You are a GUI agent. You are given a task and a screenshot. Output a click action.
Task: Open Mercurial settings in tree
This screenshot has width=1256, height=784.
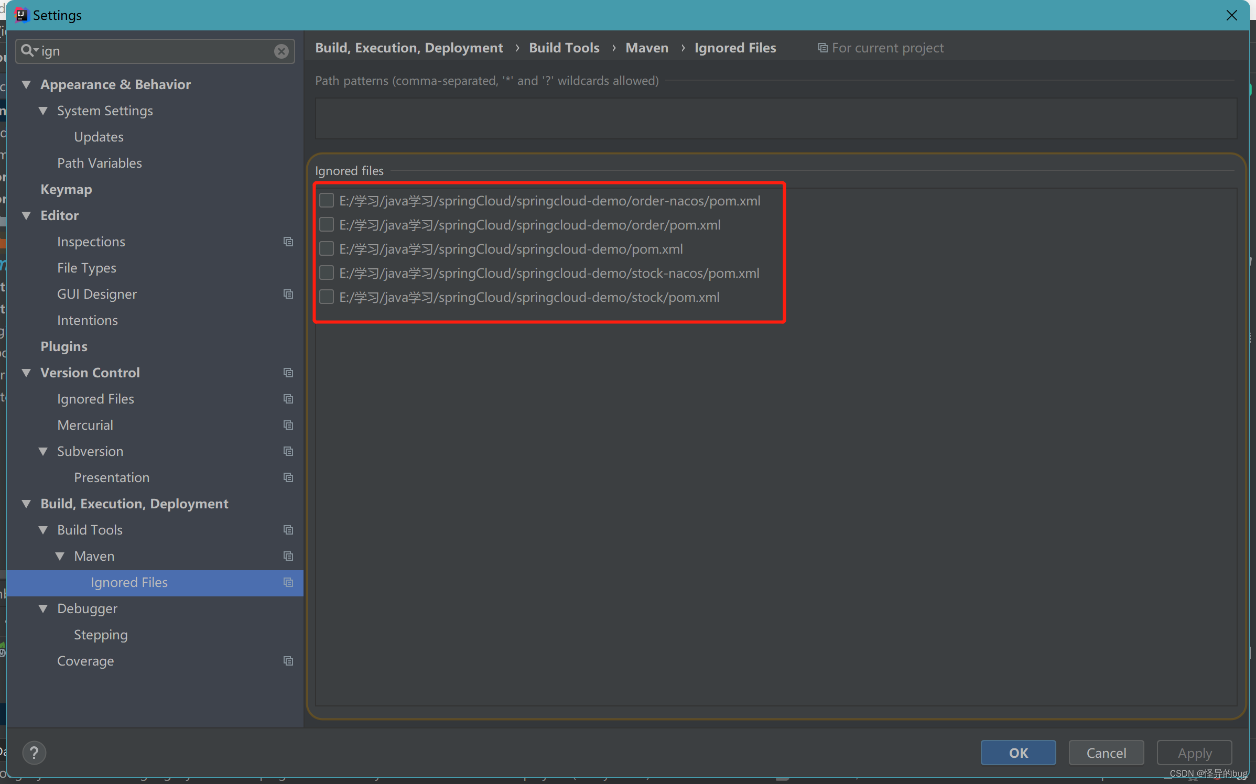pos(85,425)
